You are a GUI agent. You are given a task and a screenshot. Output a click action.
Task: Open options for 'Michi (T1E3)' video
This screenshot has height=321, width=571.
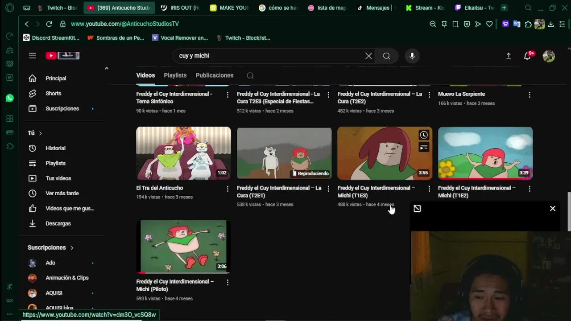(429, 189)
